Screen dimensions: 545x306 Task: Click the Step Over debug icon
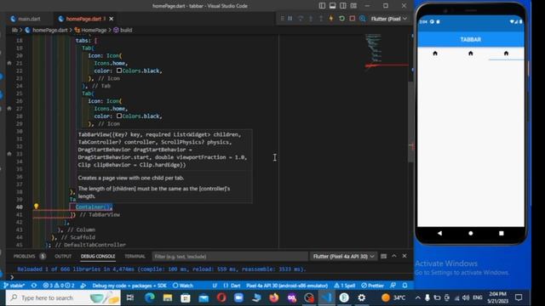point(301,19)
